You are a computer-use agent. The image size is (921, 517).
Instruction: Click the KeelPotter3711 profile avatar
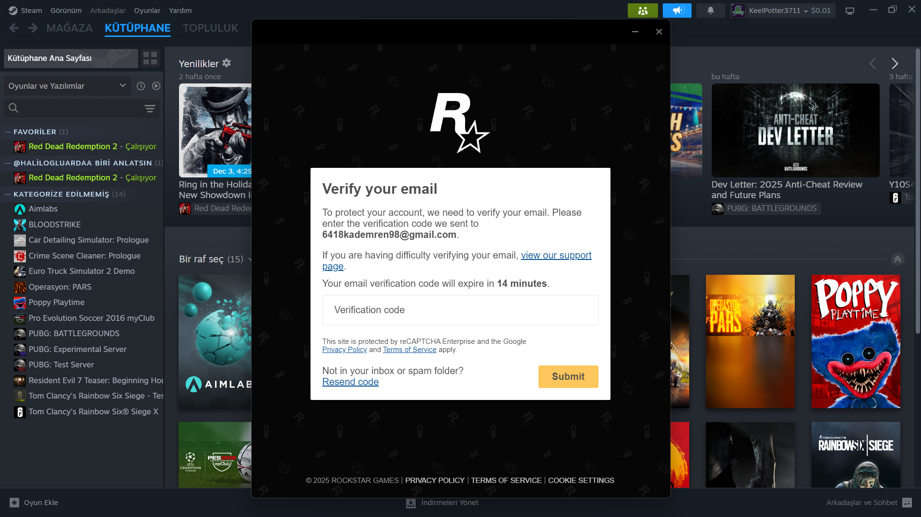coord(738,11)
